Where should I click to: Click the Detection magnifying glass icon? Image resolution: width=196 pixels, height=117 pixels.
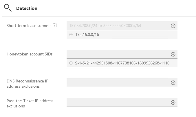(x=8, y=8)
